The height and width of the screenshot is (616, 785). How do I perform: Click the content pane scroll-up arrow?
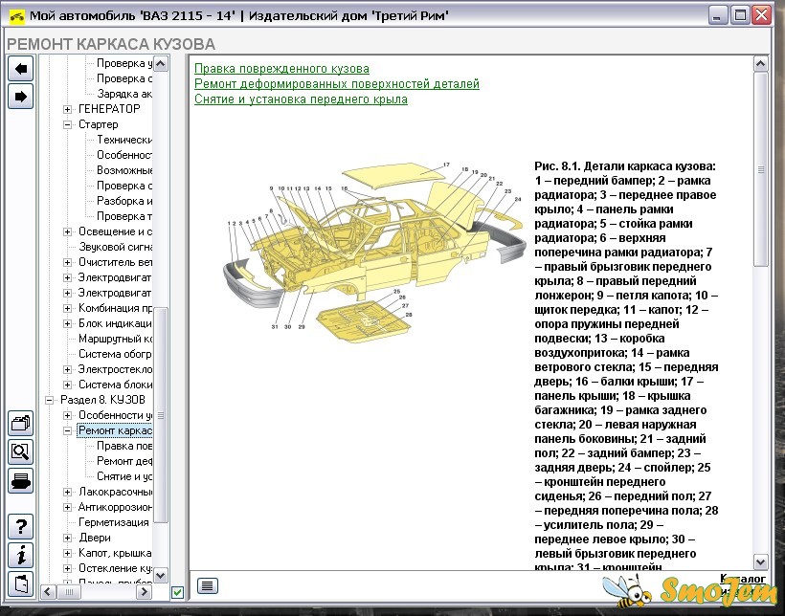(760, 63)
